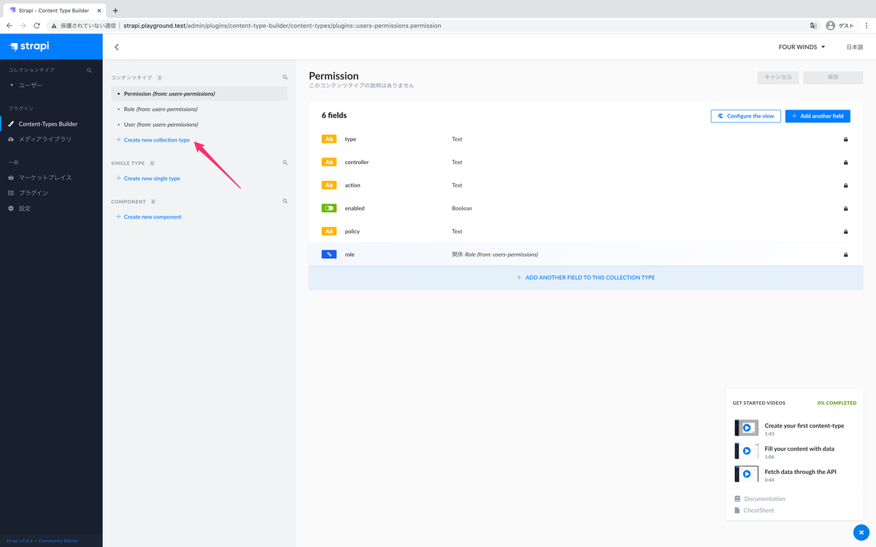Open the 日本語 language selector
The height and width of the screenshot is (547, 876).
coord(855,47)
